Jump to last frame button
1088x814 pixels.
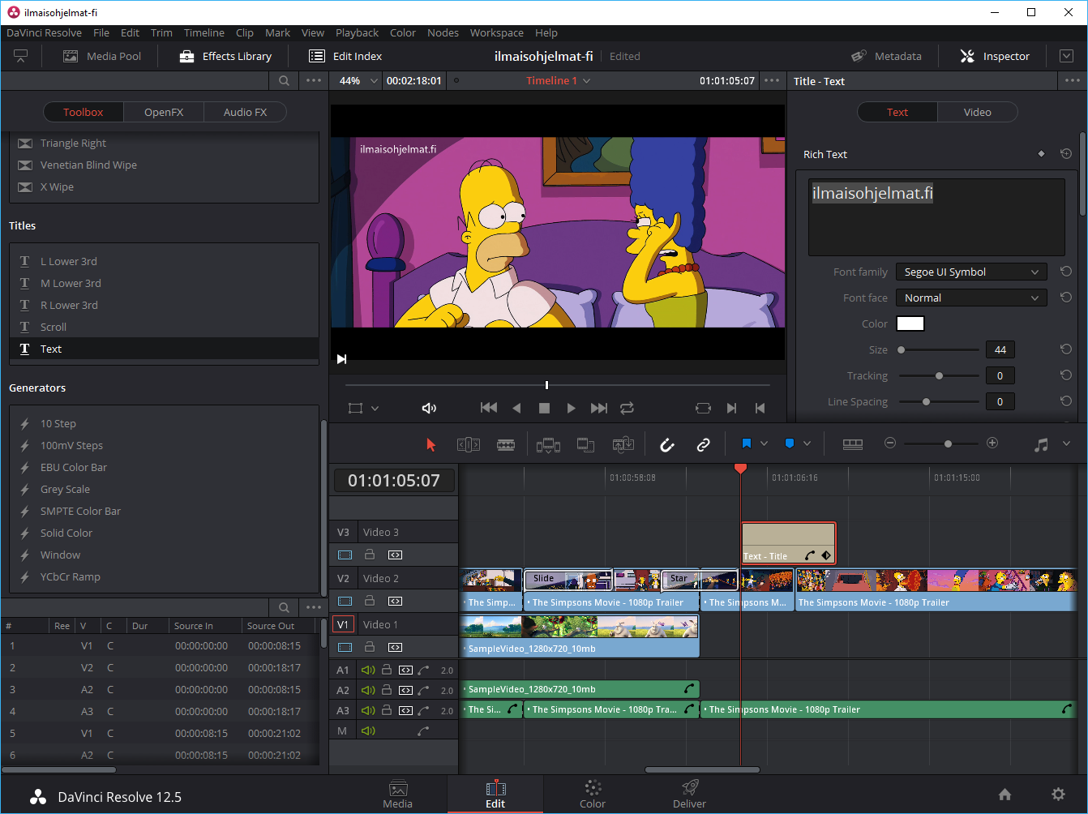(x=599, y=408)
